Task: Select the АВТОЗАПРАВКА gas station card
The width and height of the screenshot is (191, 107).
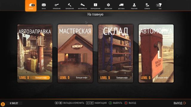Action: (35, 53)
